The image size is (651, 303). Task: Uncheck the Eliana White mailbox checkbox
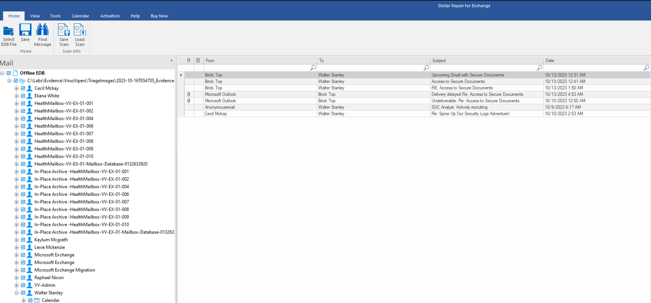[x=23, y=96]
